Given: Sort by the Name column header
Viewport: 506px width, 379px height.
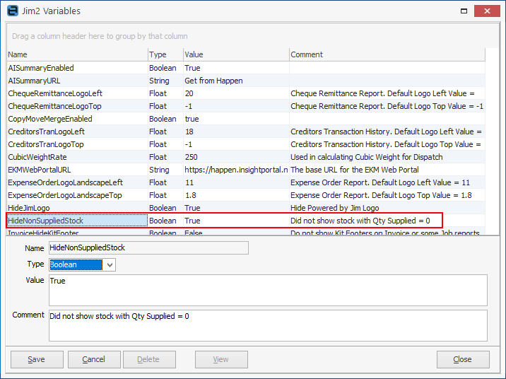Looking at the screenshot, I should tap(77, 54).
